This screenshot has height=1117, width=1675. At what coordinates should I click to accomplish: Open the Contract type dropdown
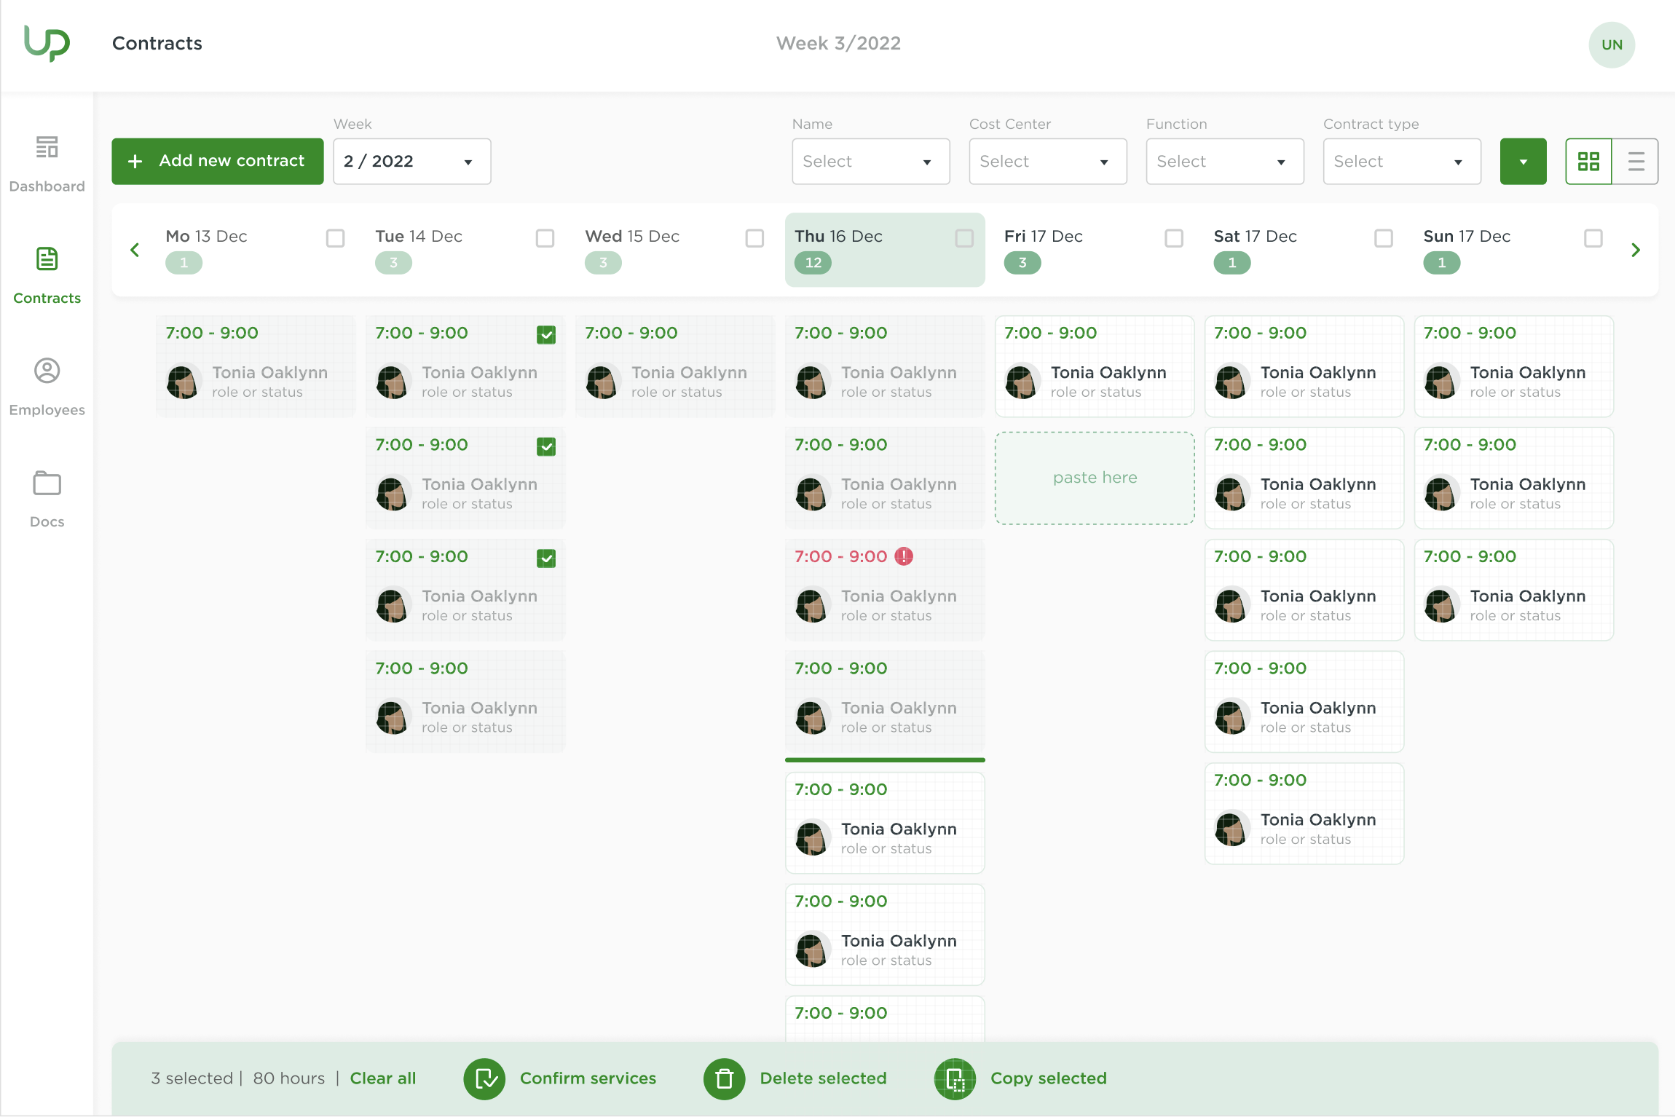coord(1402,162)
